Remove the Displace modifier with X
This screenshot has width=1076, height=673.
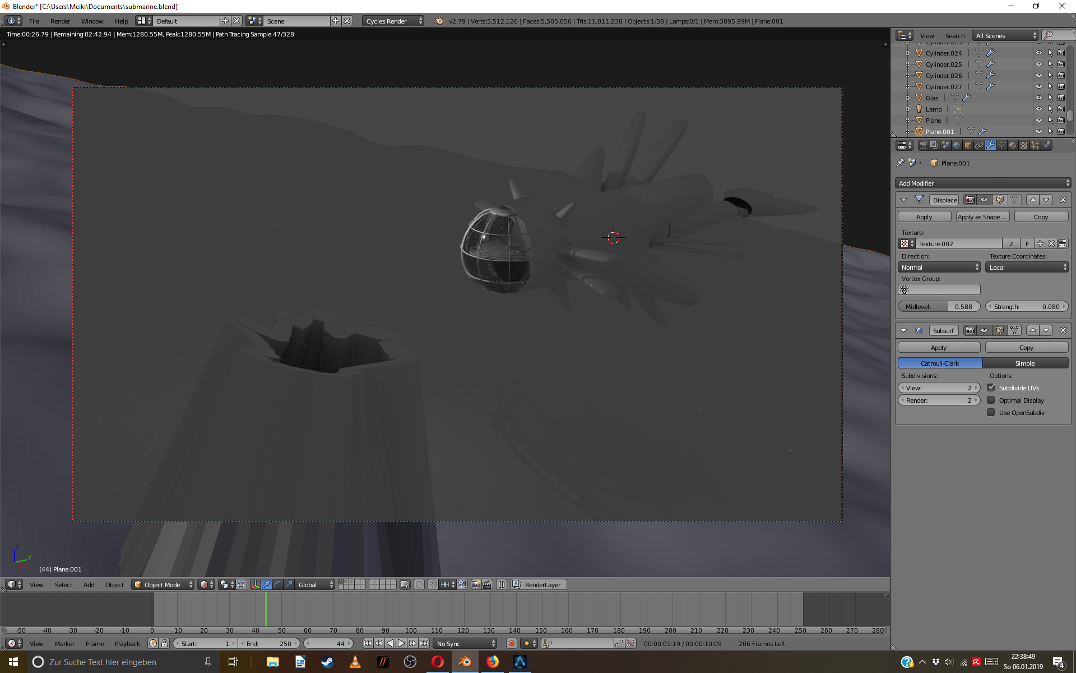tap(1063, 200)
